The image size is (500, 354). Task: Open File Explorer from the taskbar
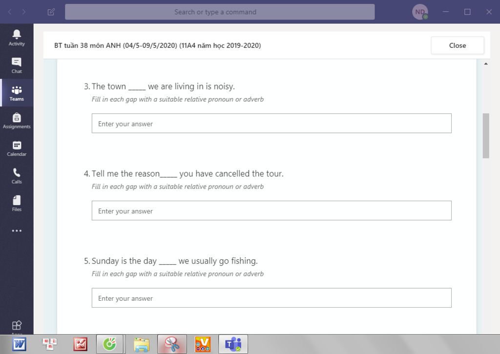141,344
